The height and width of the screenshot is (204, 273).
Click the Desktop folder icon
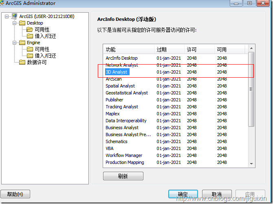pyautogui.click(x=22, y=23)
